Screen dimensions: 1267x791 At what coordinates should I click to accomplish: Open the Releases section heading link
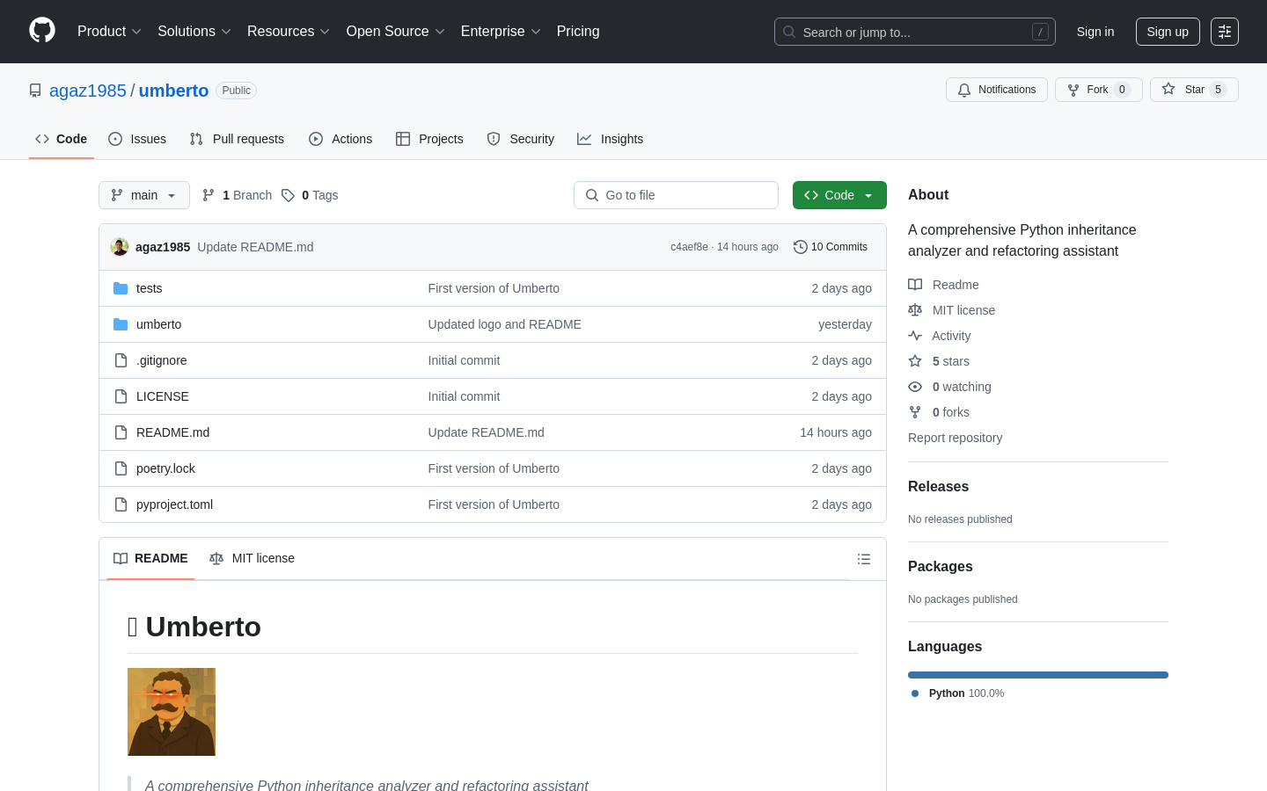click(x=938, y=487)
